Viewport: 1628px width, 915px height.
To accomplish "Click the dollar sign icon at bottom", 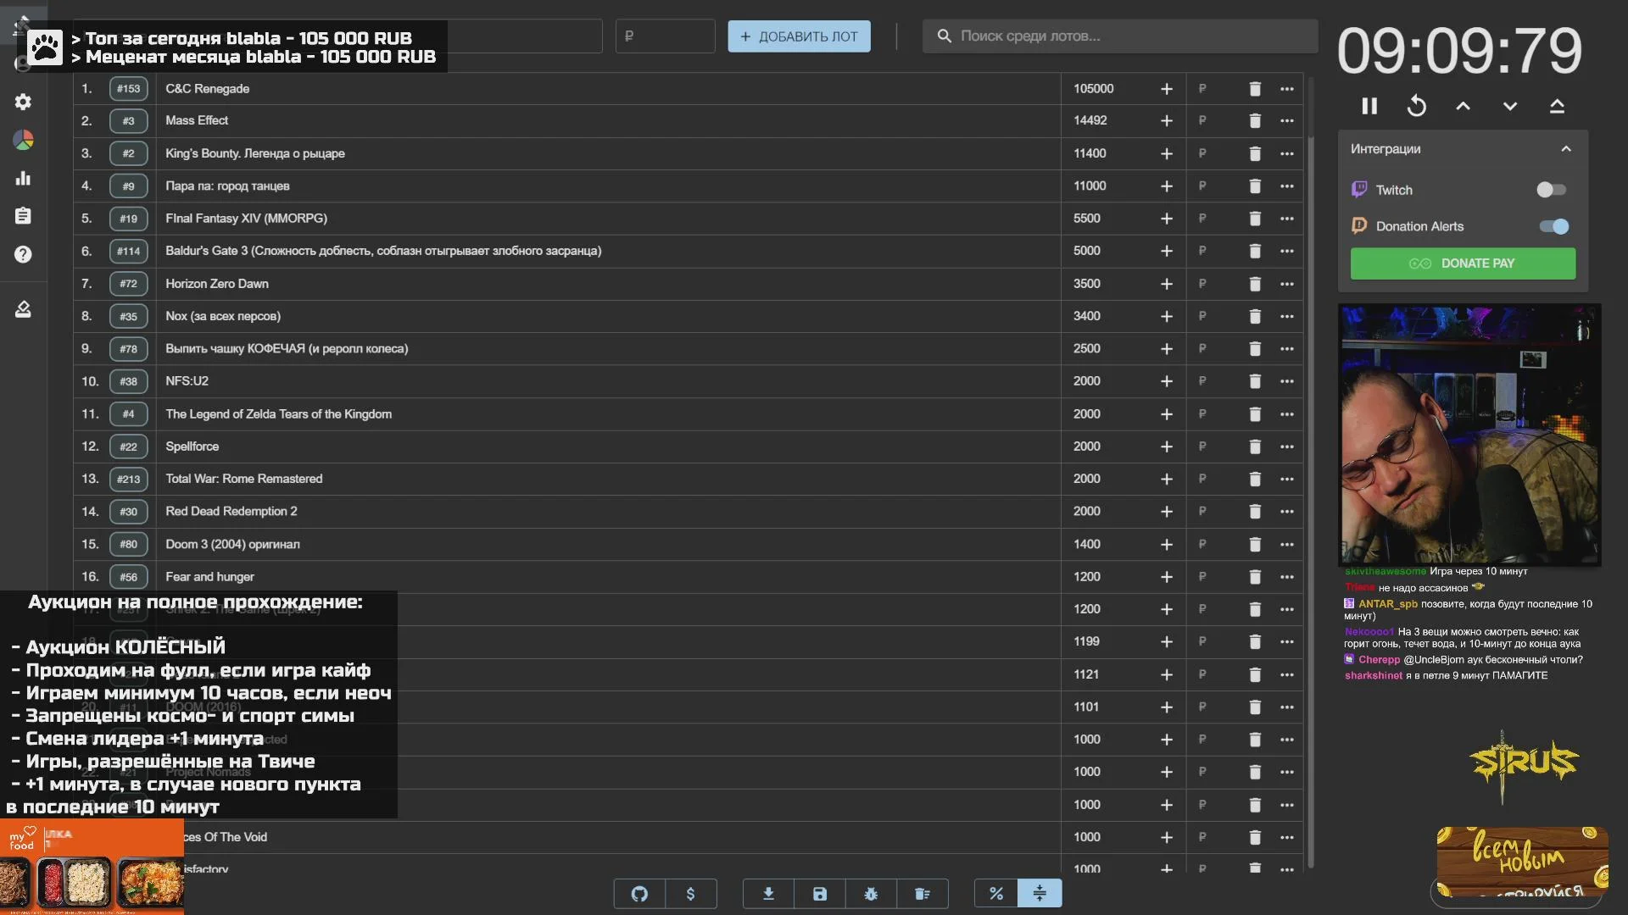I will coord(690,894).
